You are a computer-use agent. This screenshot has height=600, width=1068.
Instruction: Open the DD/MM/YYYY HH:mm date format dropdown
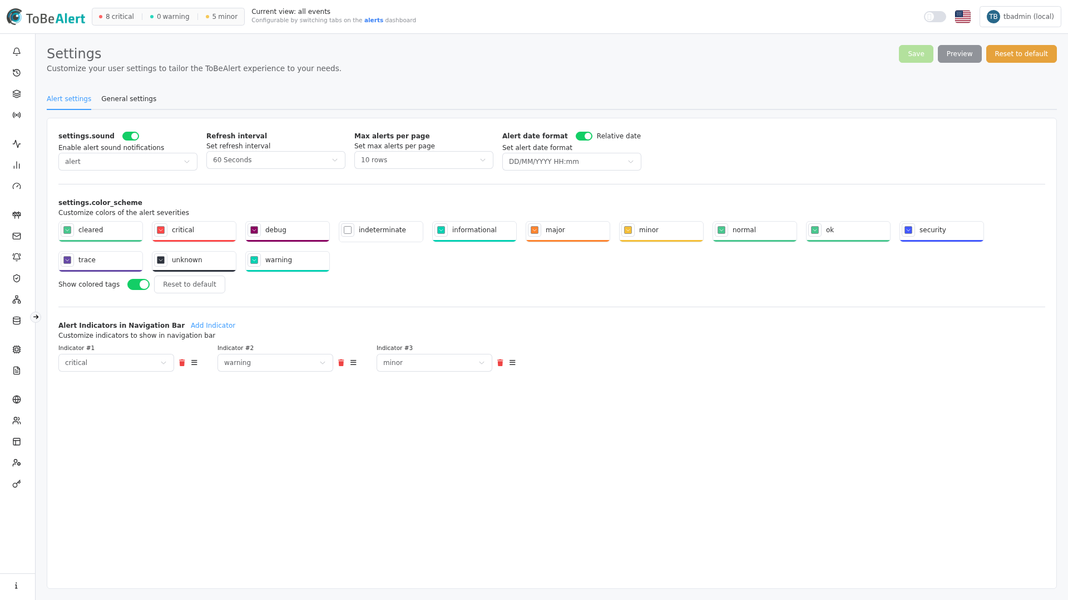click(572, 162)
